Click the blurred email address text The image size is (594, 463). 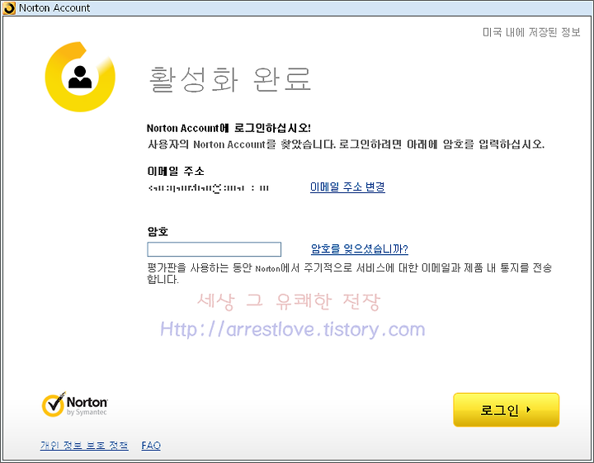point(209,188)
